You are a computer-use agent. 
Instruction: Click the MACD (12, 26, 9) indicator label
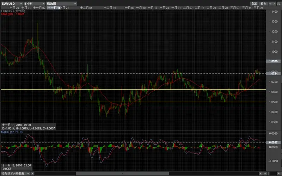tap(12, 132)
